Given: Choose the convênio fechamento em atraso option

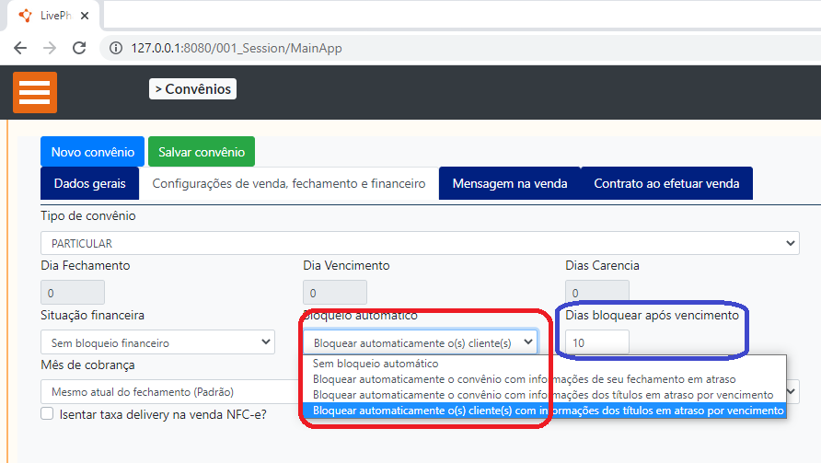Looking at the screenshot, I should (524, 378).
